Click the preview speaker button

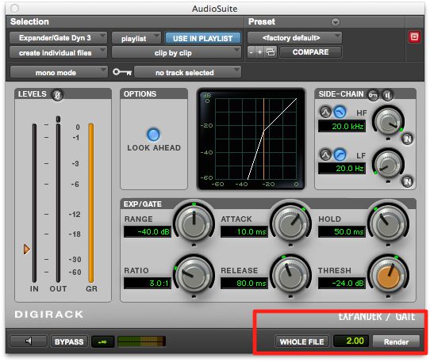(x=29, y=341)
